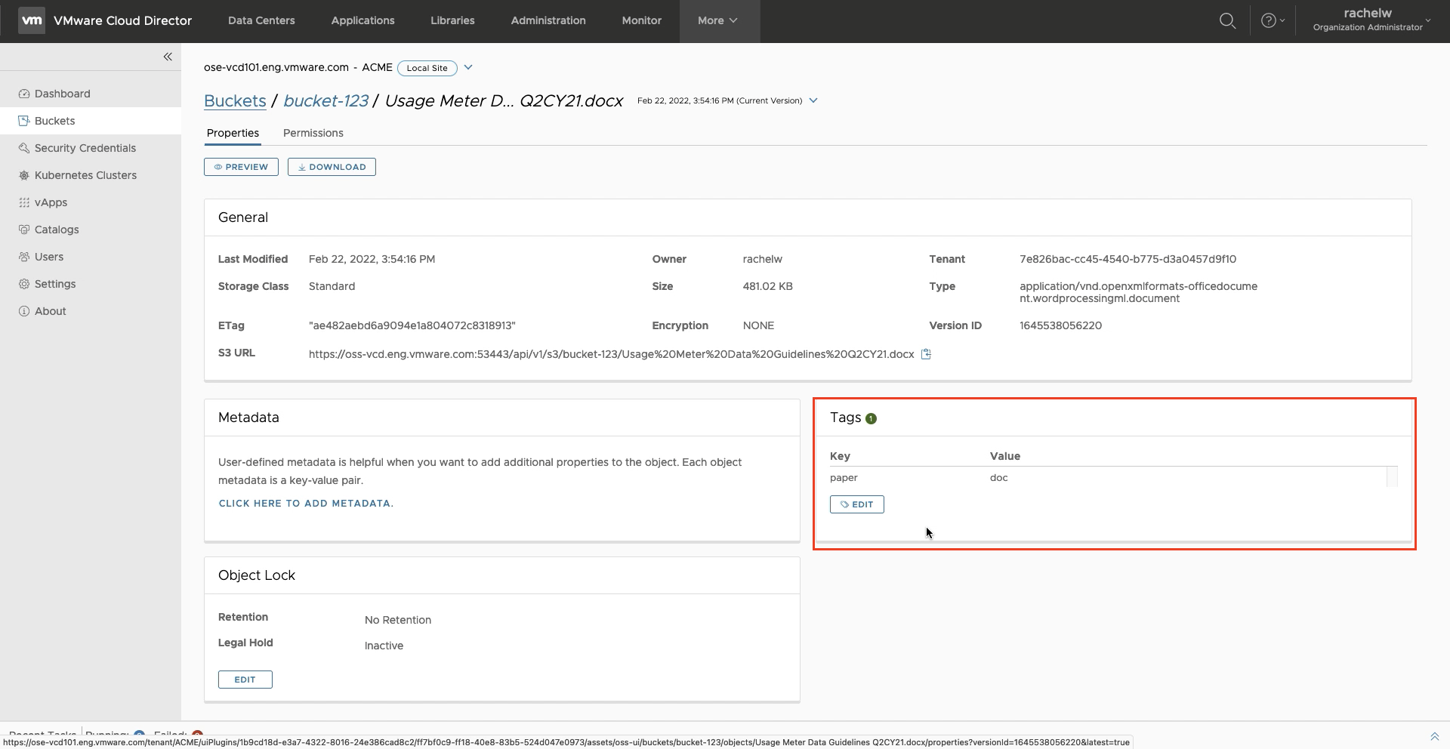Click the VMware vm logo
This screenshot has width=1450, height=749.
tap(32, 21)
